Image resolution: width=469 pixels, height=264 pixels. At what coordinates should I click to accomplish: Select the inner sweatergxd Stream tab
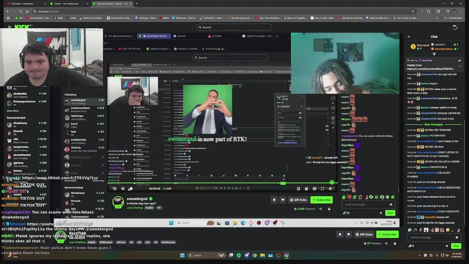(154, 36)
